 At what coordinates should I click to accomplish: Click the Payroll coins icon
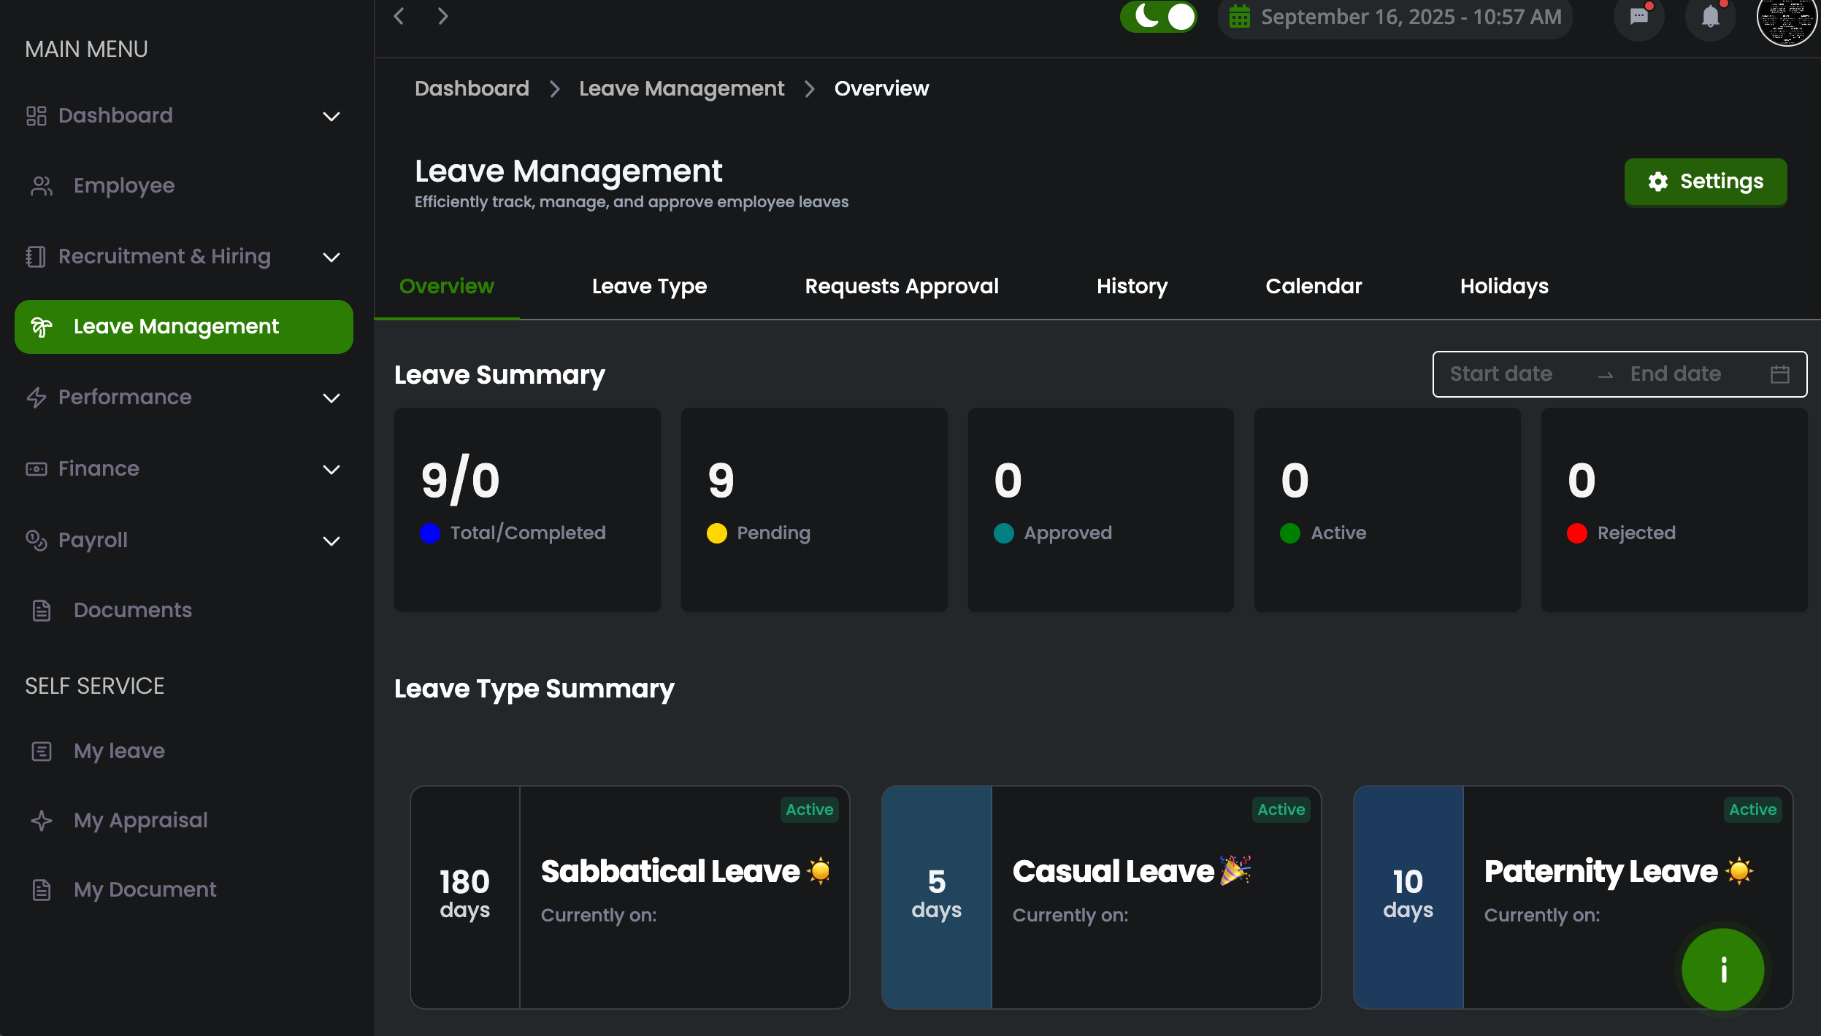(36, 541)
